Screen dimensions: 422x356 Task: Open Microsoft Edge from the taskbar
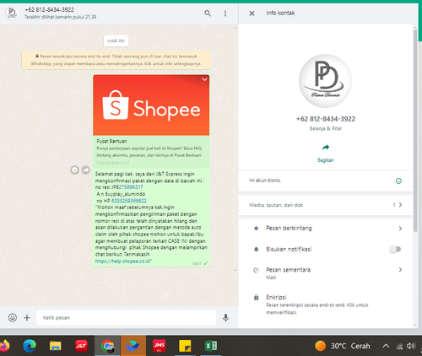click(30, 346)
